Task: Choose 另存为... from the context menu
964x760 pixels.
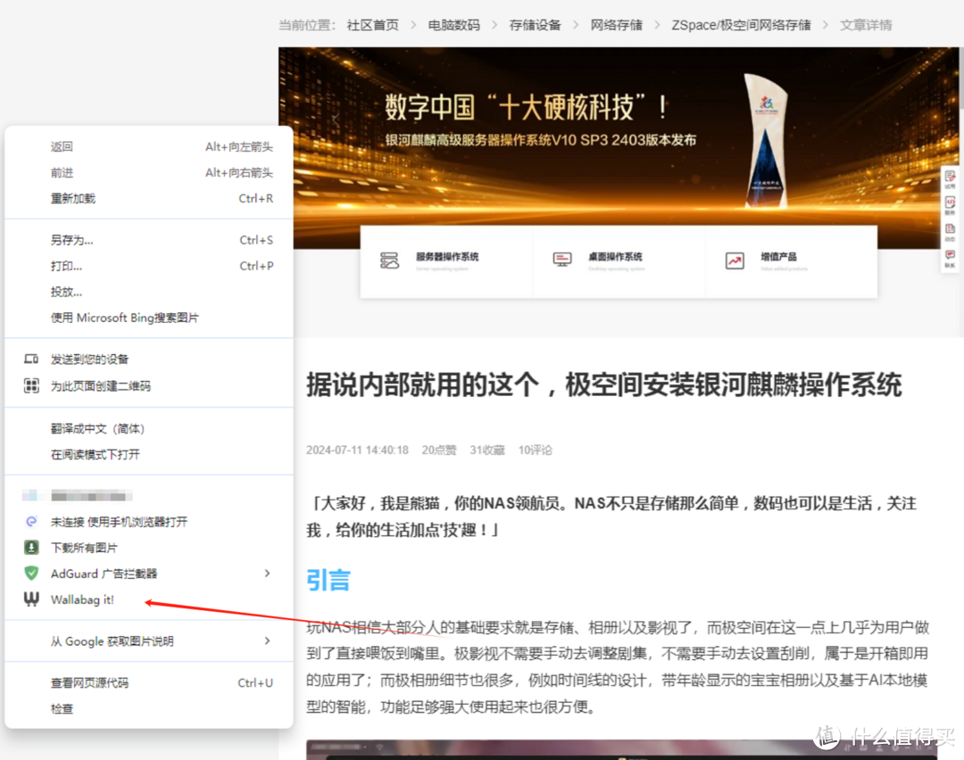Action: click(72, 240)
